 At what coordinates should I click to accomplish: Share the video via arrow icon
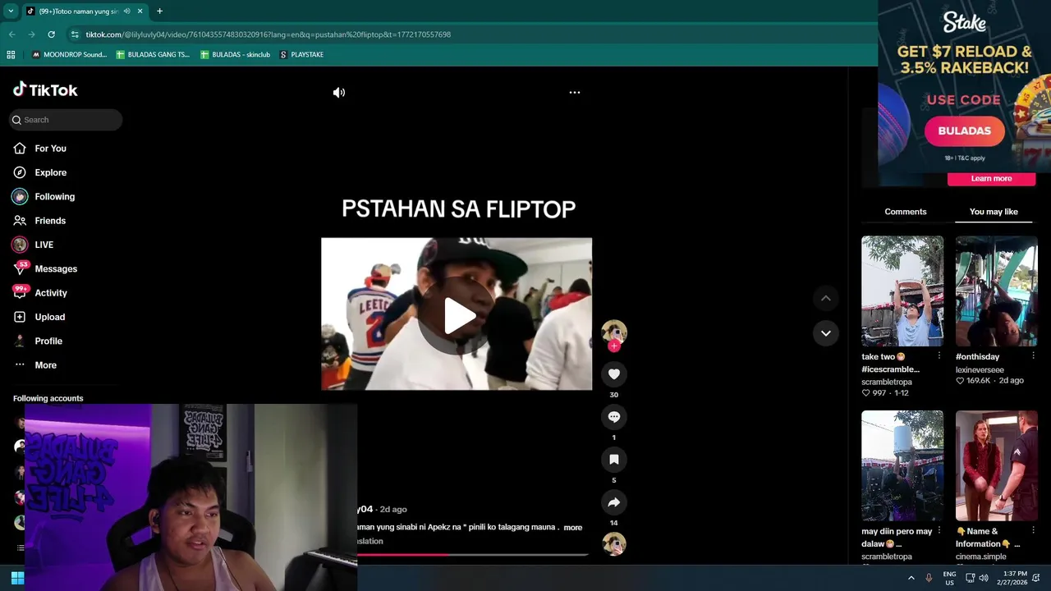(613, 502)
